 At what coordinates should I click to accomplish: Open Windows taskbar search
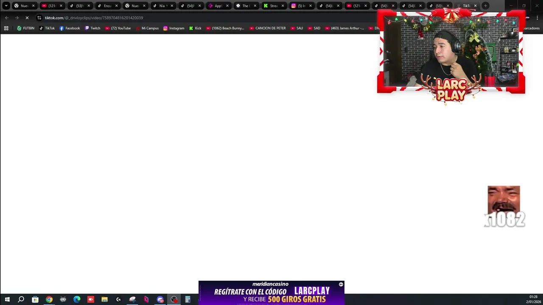(21, 299)
